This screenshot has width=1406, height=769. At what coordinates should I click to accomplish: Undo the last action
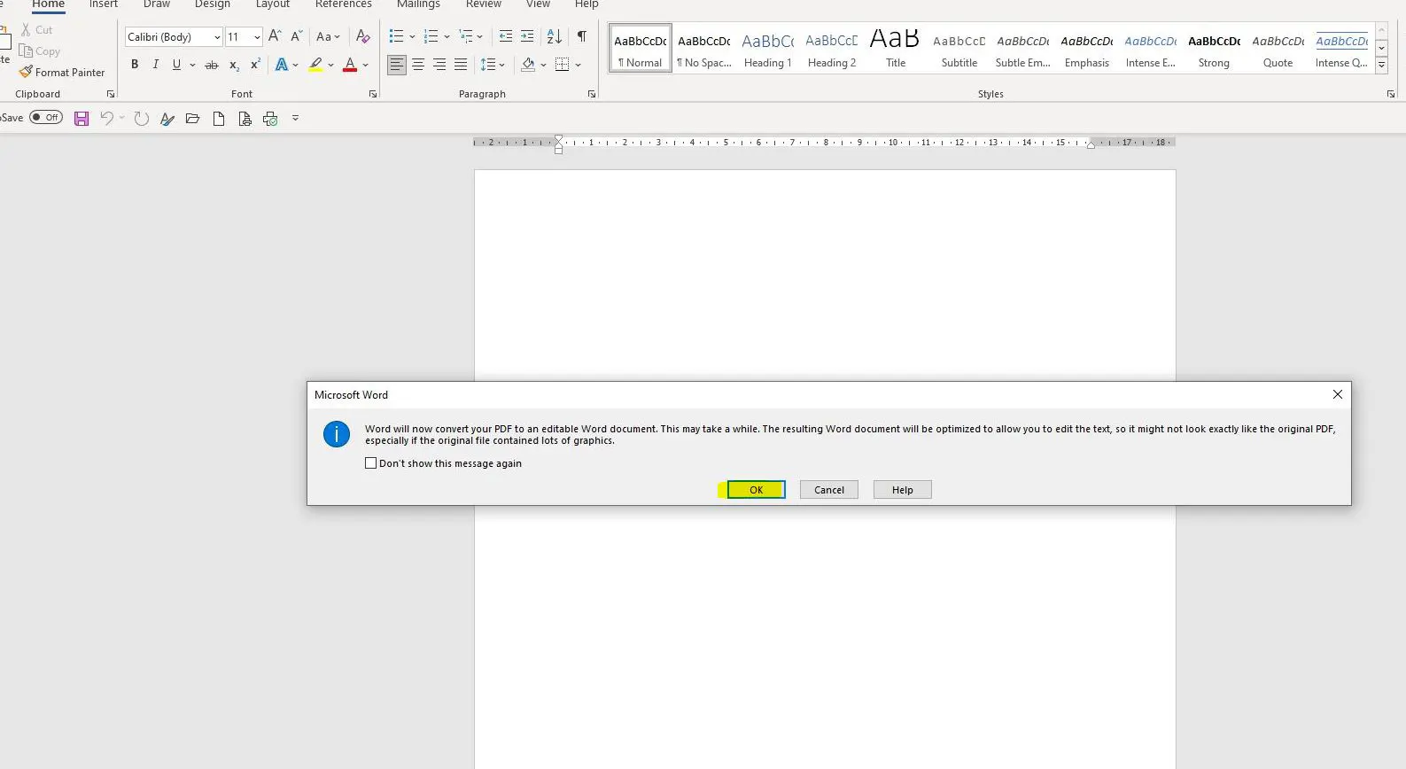coord(107,118)
